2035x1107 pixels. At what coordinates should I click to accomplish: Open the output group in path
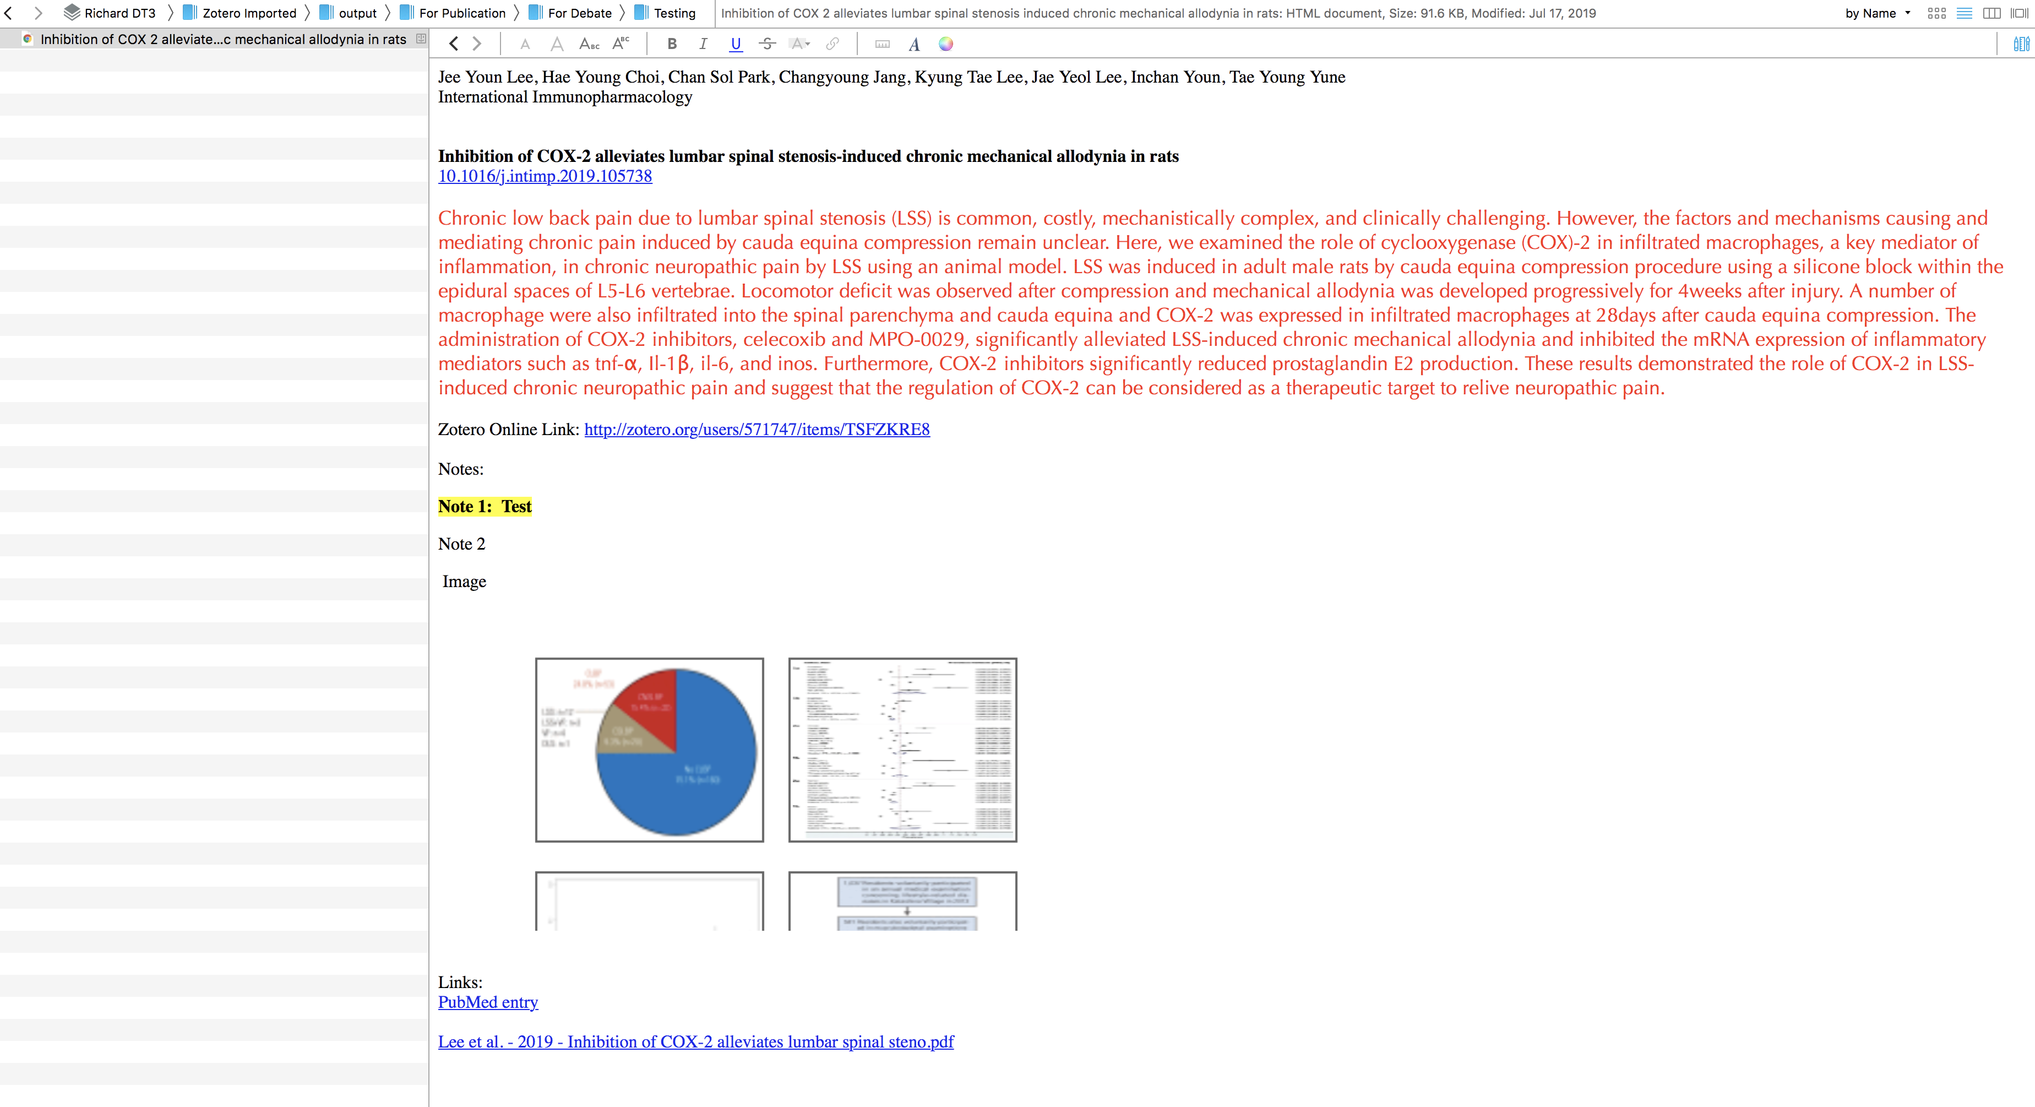[x=347, y=13]
